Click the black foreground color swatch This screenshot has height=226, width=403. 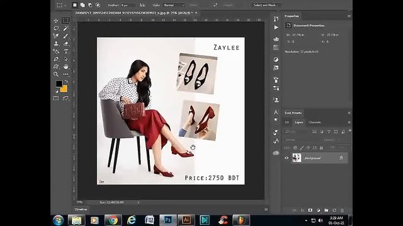pos(59,83)
